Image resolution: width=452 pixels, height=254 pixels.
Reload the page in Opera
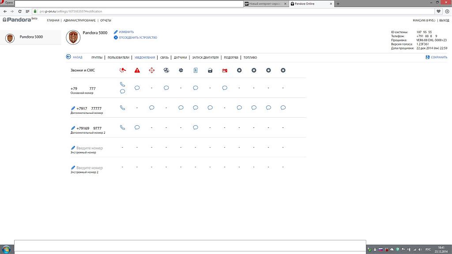click(x=19, y=11)
